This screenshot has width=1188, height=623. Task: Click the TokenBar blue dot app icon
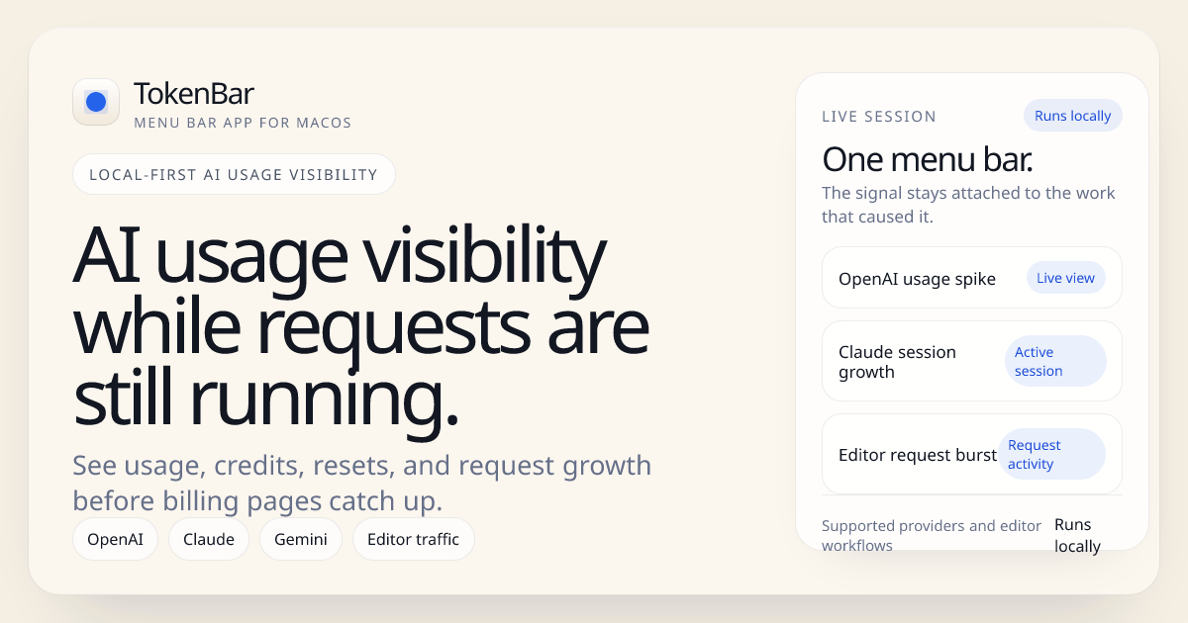[96, 102]
